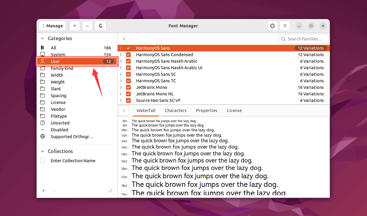Expand HarmonyOS Sans Naskh Arabic row

coord(121,61)
